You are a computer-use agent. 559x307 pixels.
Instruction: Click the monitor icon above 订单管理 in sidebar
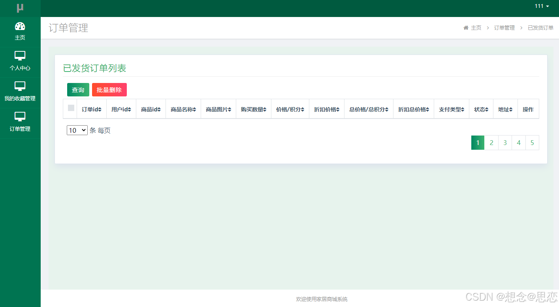click(20, 117)
